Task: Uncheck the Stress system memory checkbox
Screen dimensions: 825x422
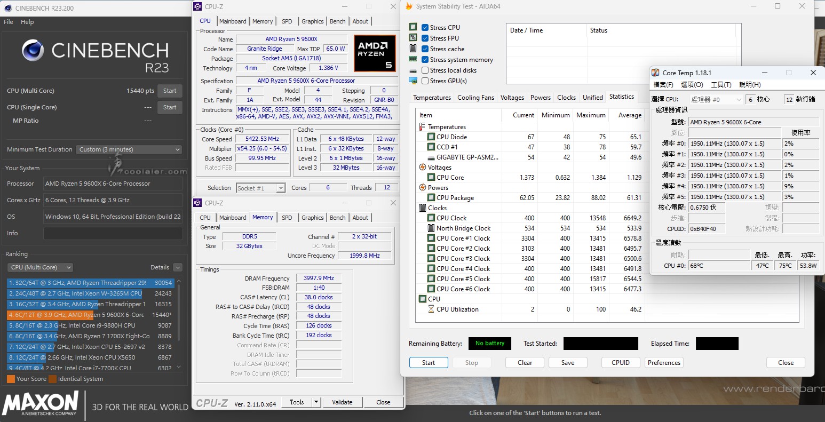Action: pyautogui.click(x=425, y=60)
